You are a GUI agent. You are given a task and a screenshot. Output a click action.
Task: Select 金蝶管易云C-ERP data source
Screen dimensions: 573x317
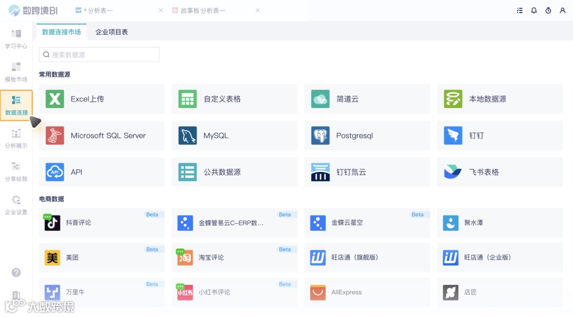235,223
